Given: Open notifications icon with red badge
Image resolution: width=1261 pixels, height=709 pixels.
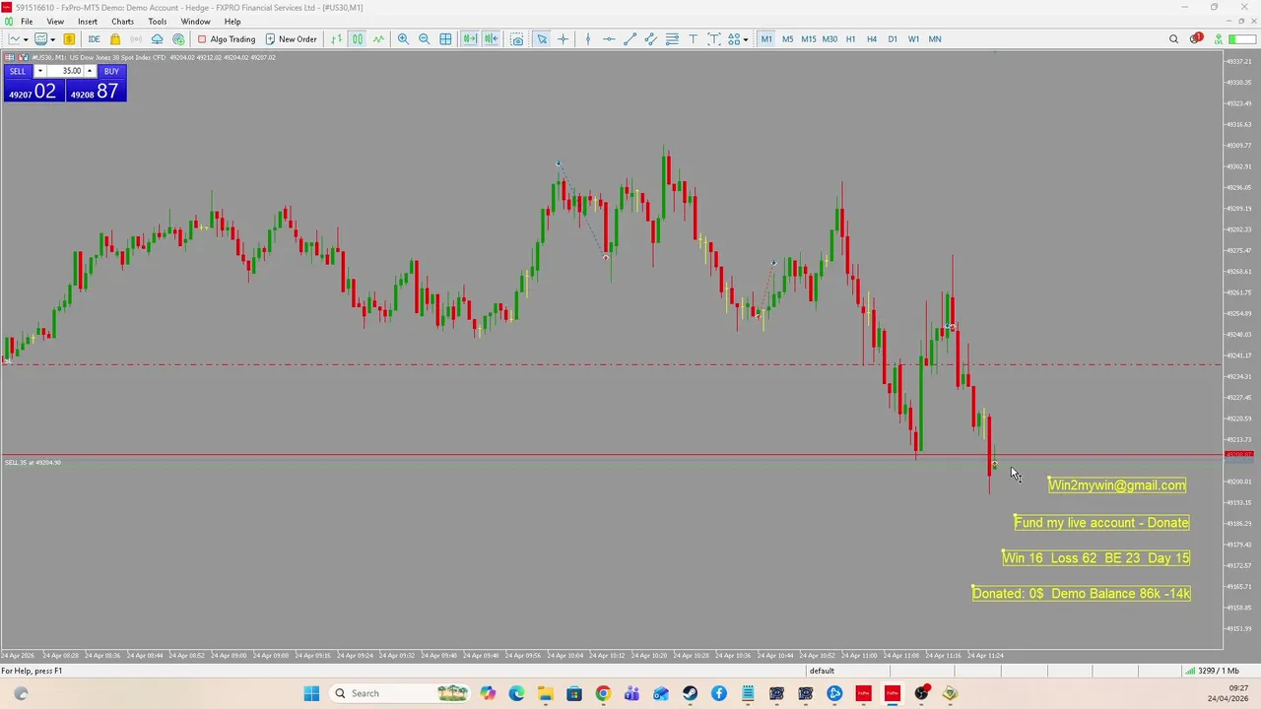Looking at the screenshot, I should [1195, 39].
